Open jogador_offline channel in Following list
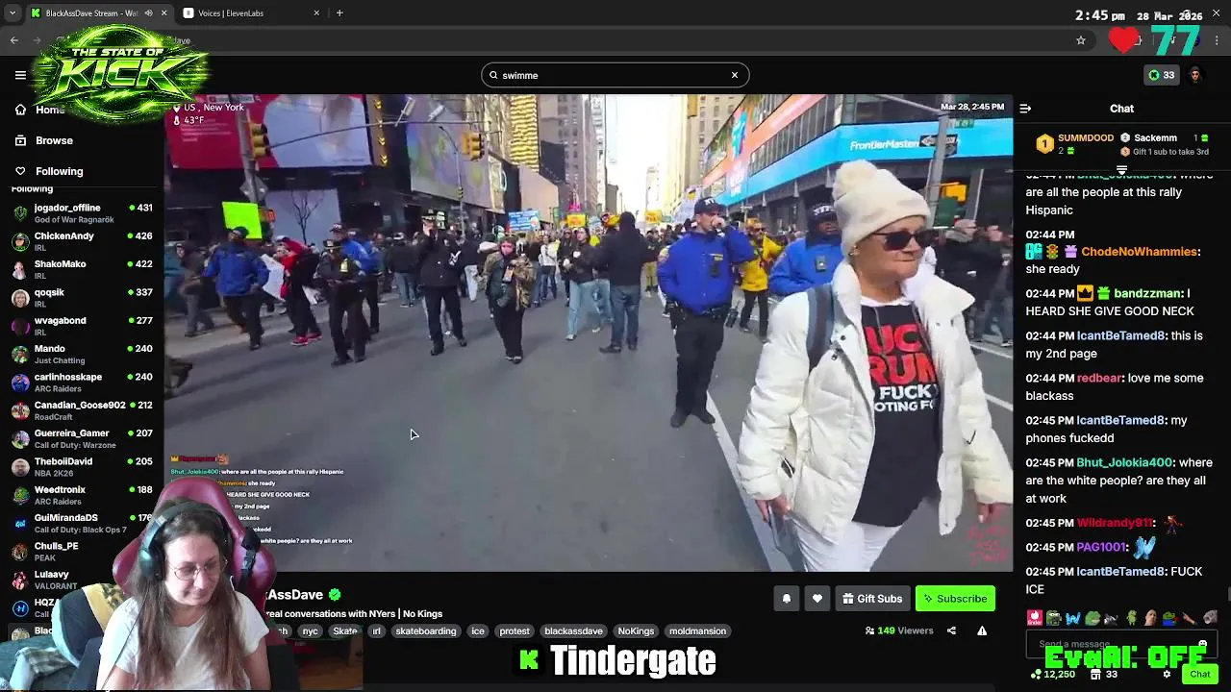This screenshot has height=692, width=1231. (x=82, y=213)
